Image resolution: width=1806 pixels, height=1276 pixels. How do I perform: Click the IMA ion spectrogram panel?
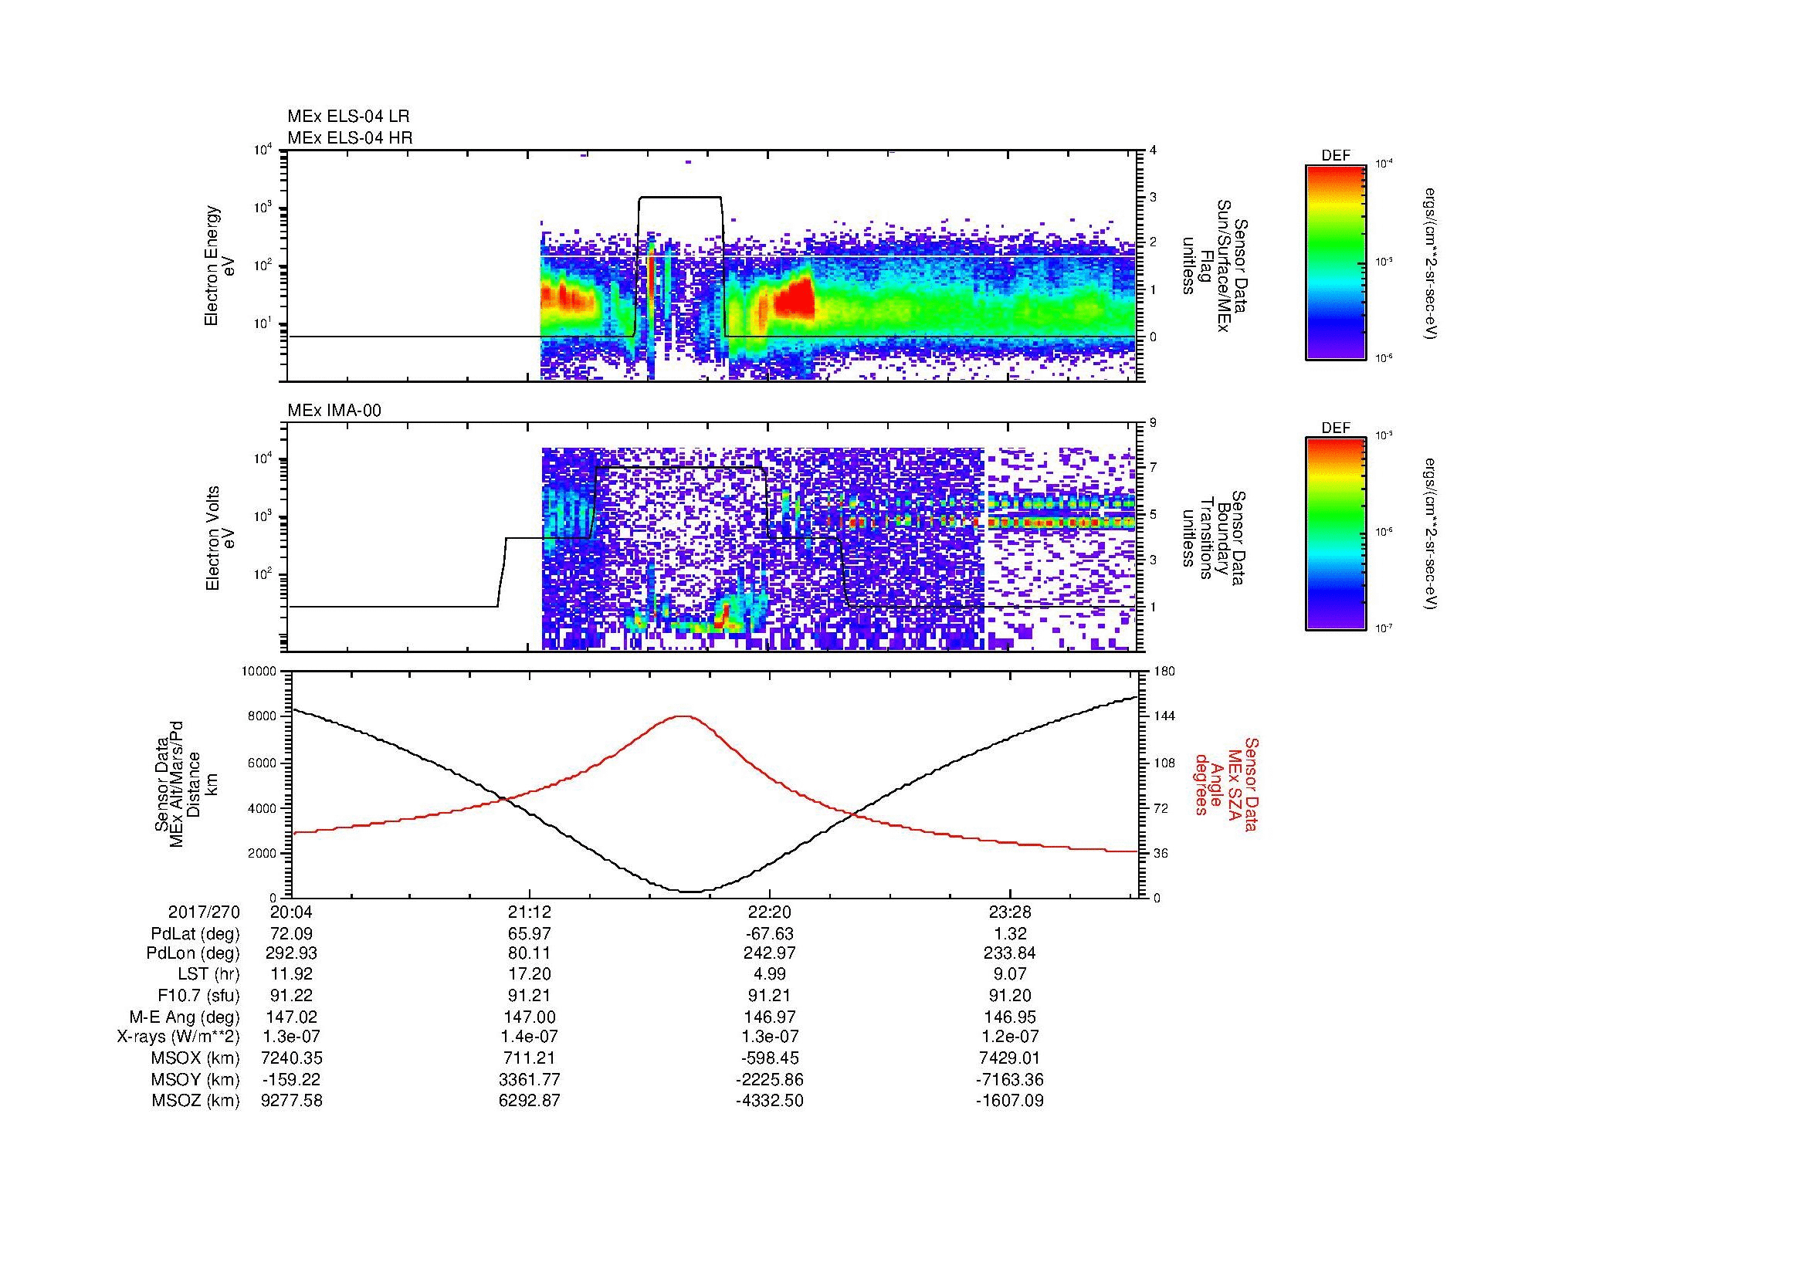tap(713, 537)
